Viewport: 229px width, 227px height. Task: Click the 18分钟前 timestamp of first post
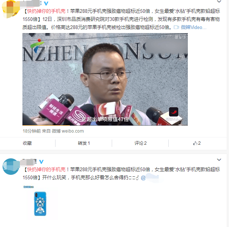pyautogui.click(x=32, y=131)
